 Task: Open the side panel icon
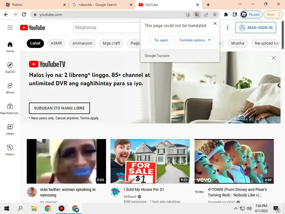pyautogui.click(x=235, y=14)
